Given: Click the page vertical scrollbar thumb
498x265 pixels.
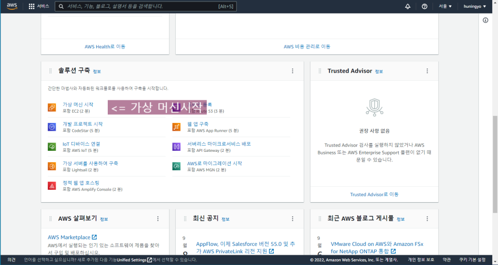Looking at the screenshot, I should 495,164.
